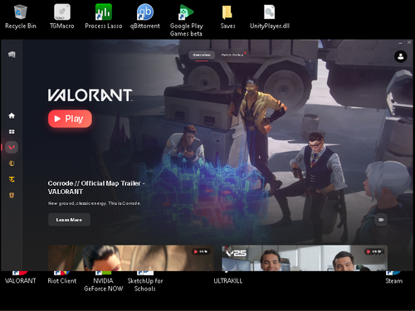Switch to the Overview tab
This screenshot has width=415, height=311.
tap(202, 55)
